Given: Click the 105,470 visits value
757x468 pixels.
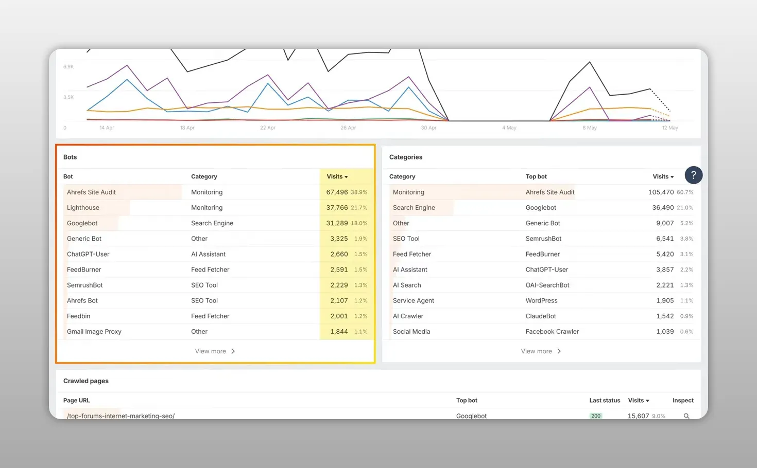Looking at the screenshot, I should tap(661, 192).
